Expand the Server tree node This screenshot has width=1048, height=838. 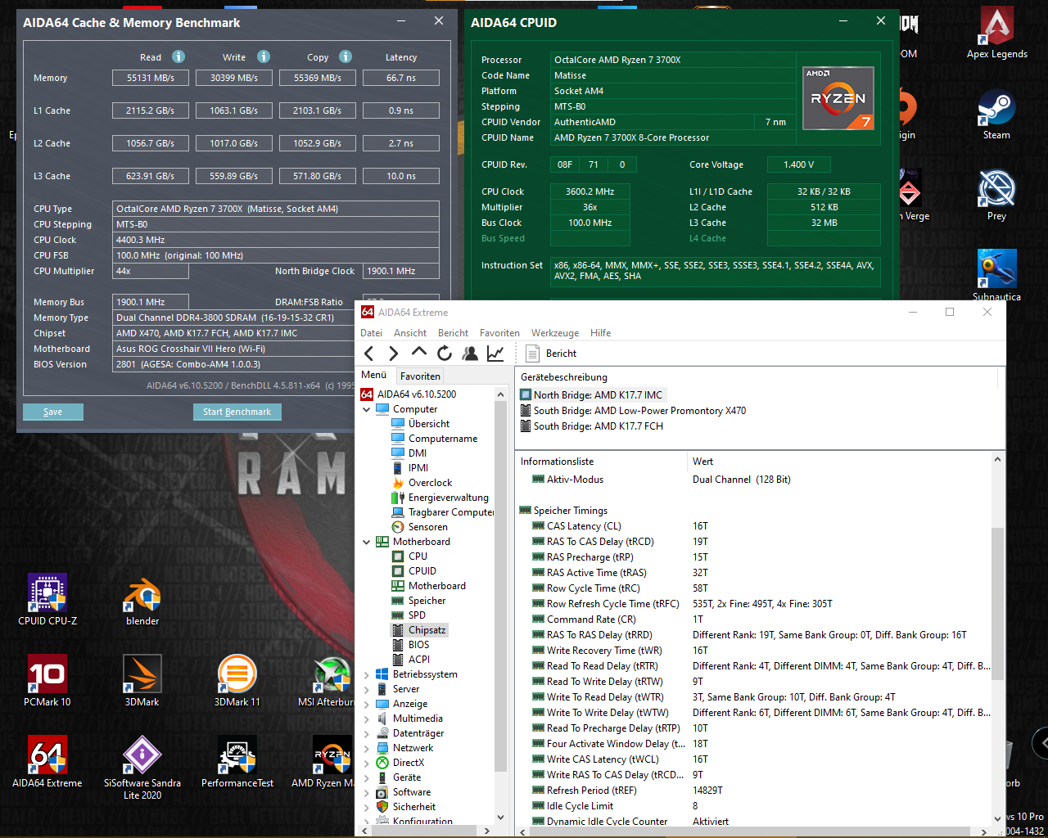[367, 689]
